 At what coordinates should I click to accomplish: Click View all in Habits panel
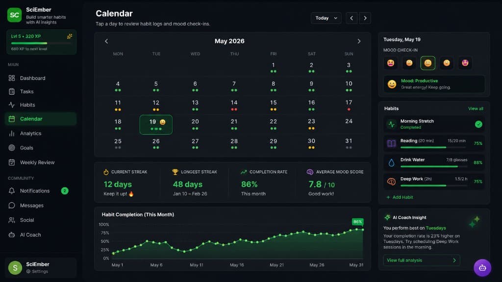coord(476,109)
